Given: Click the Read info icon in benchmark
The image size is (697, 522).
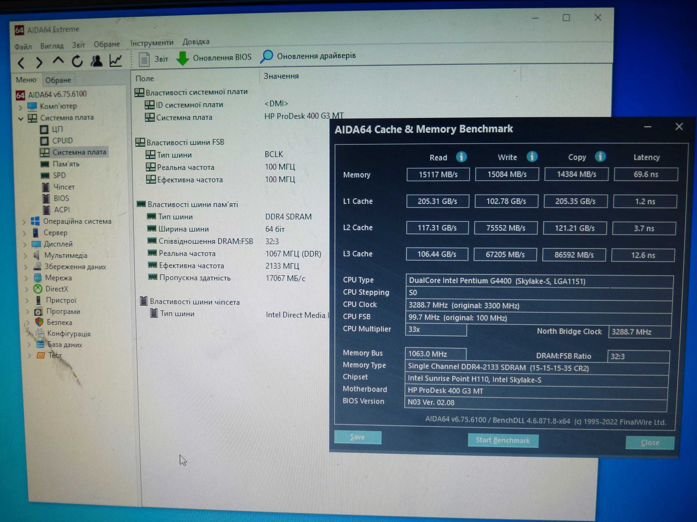Looking at the screenshot, I should 461,157.
